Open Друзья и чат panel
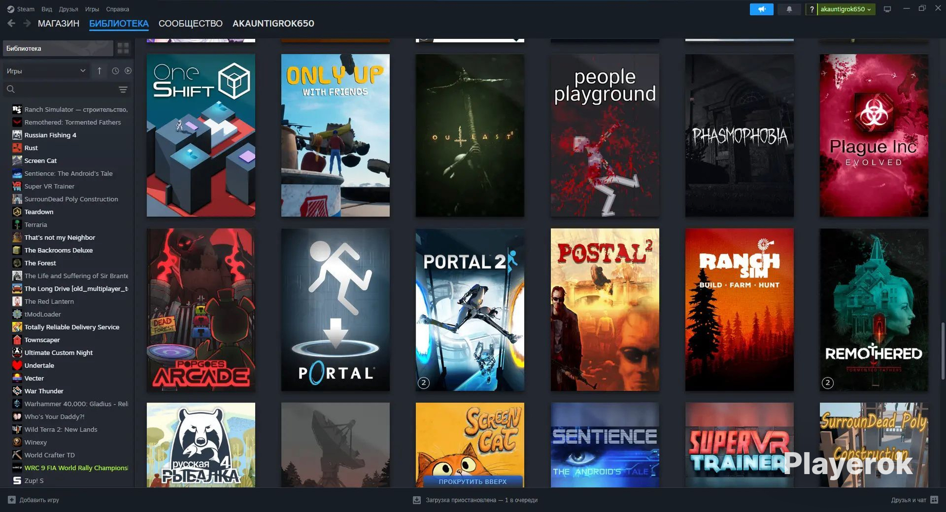The image size is (946, 512). click(909, 500)
